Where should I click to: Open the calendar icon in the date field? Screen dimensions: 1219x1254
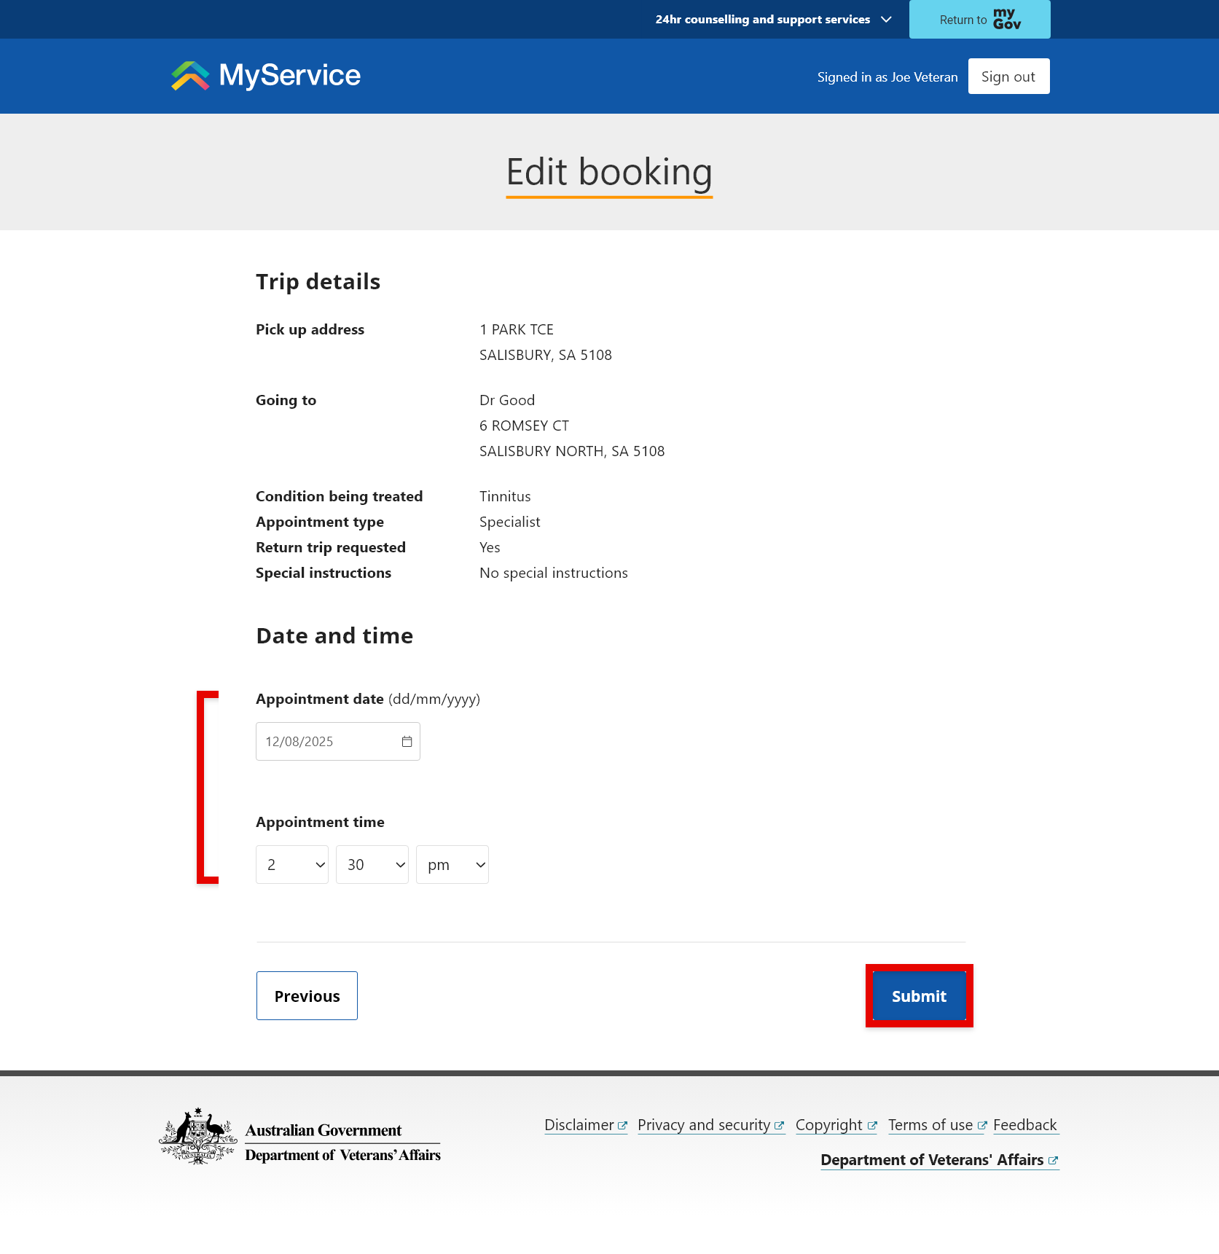coord(406,741)
